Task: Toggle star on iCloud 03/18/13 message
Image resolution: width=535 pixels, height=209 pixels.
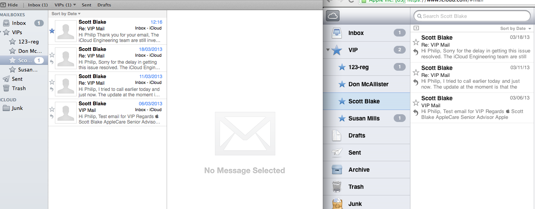Action: point(416,42)
